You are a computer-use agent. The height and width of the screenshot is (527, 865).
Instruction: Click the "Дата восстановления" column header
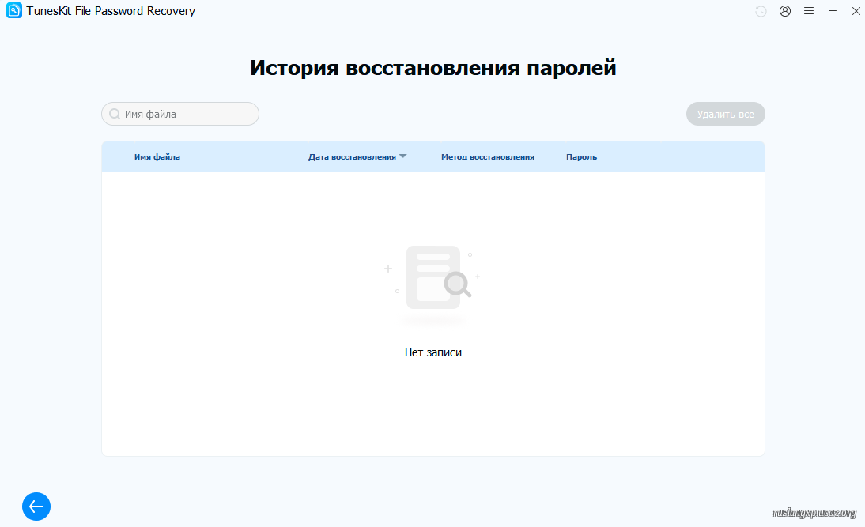pyautogui.click(x=352, y=156)
